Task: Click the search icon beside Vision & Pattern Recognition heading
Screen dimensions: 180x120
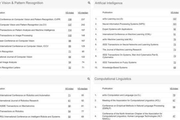Action: coord(89,3)
